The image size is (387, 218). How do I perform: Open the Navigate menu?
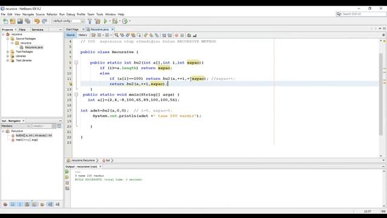[x=28, y=15]
